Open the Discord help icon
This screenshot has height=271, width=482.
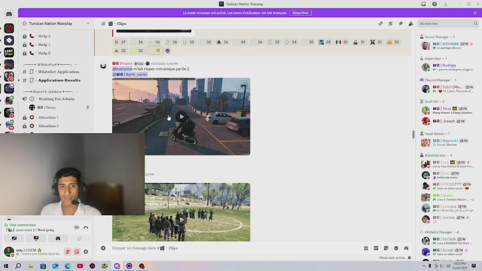click(435, 4)
